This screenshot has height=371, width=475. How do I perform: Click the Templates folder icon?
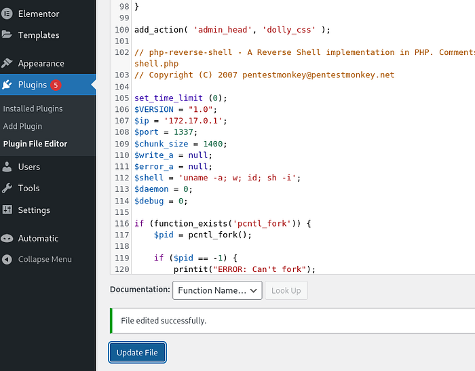(x=7, y=35)
